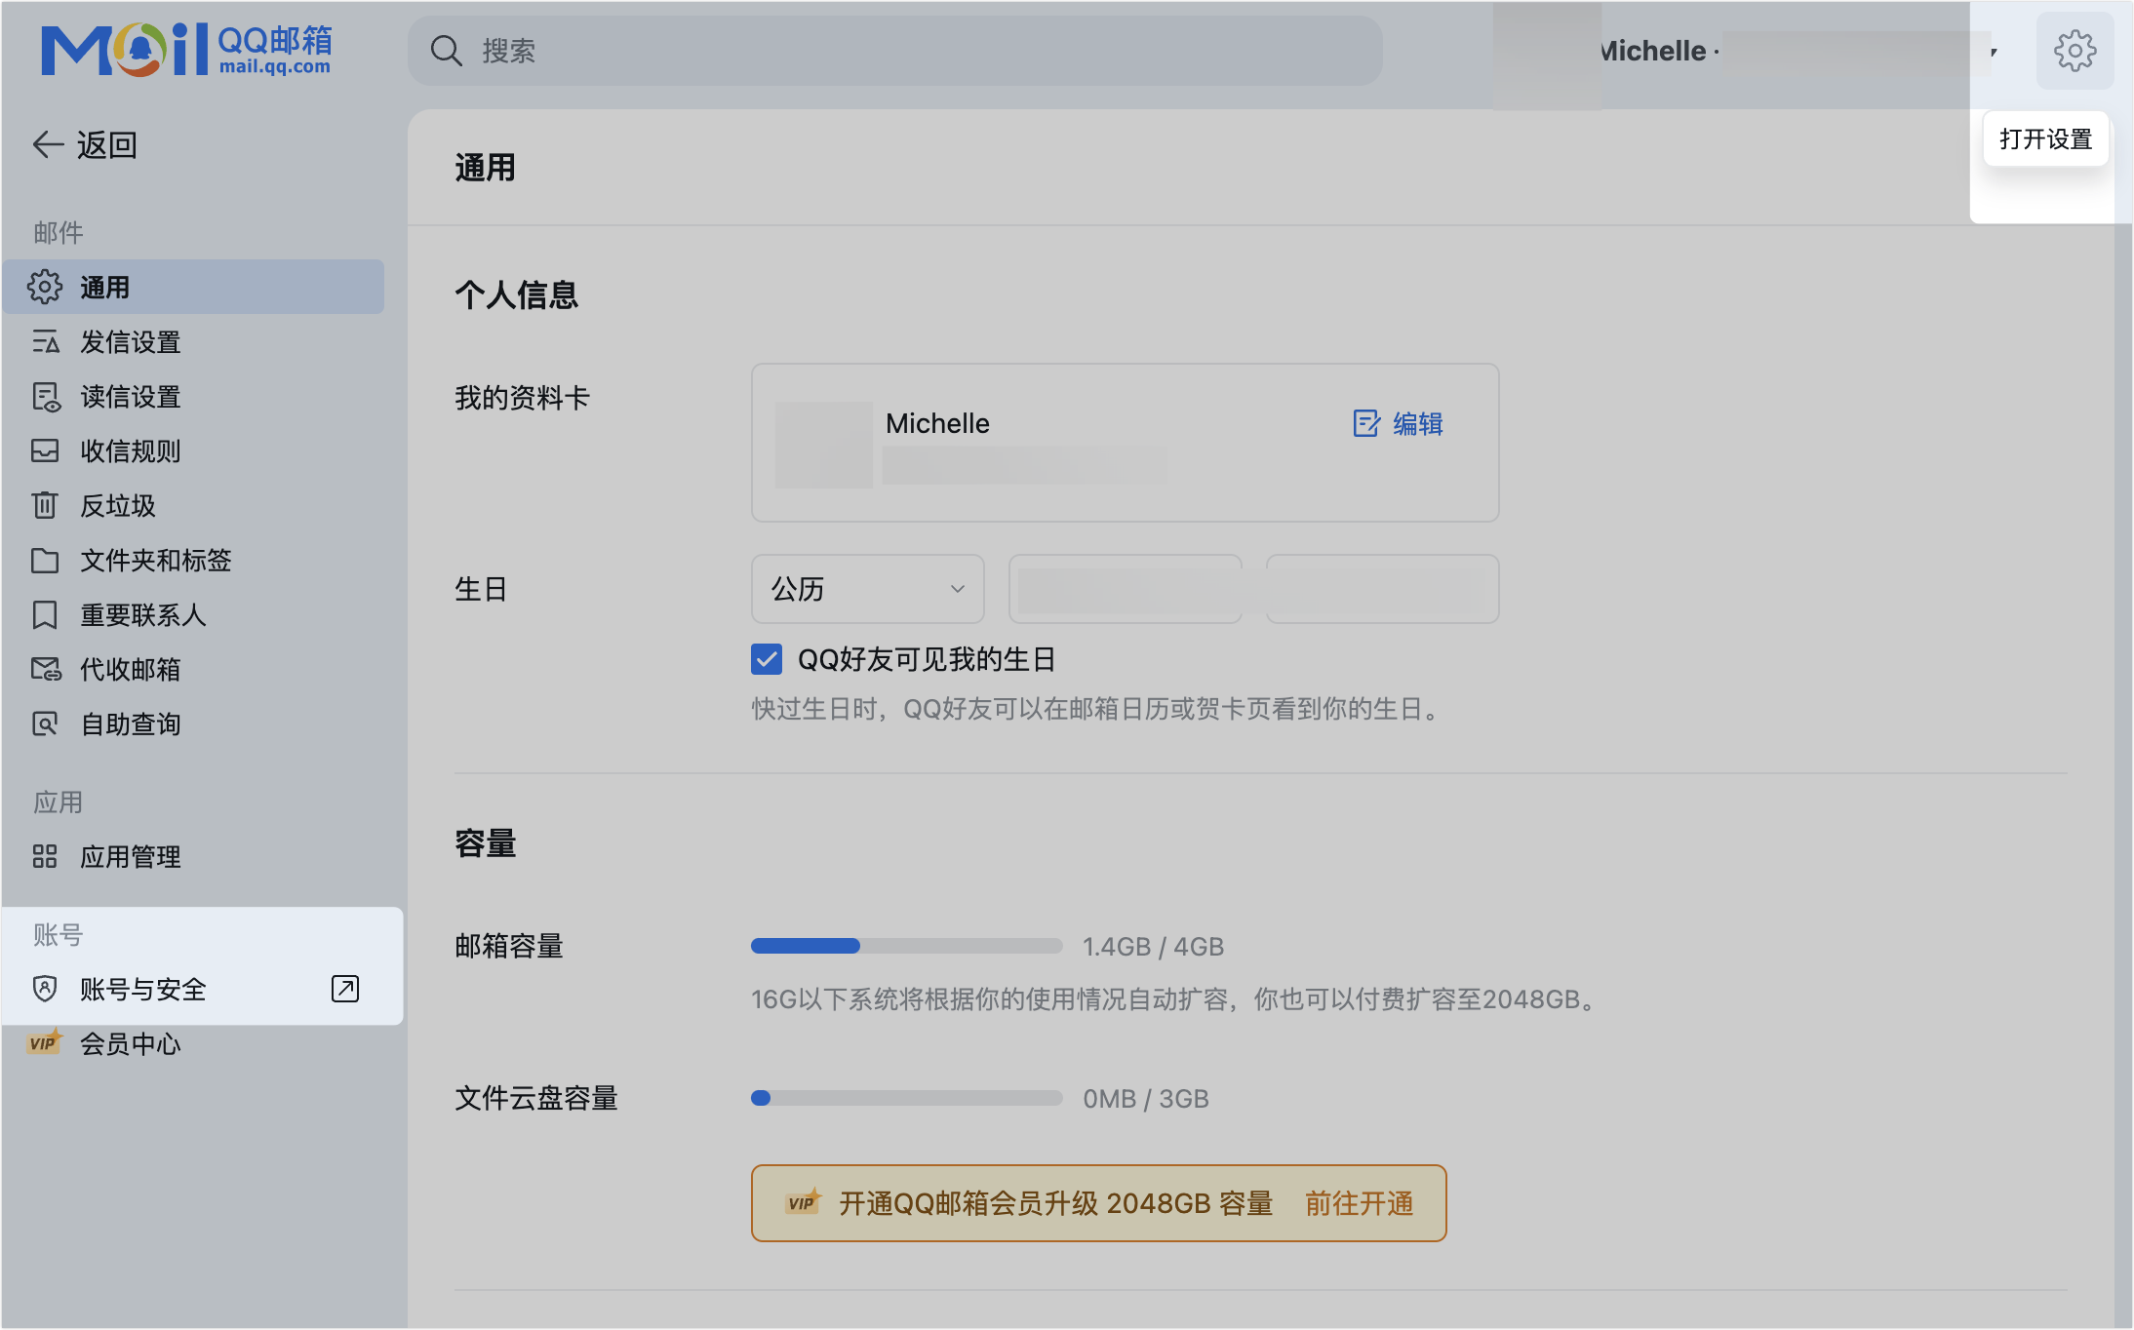Viewport: 2134px width, 1330px height.
Task: Open 应用管理 under 应用 section
Action: 130,857
